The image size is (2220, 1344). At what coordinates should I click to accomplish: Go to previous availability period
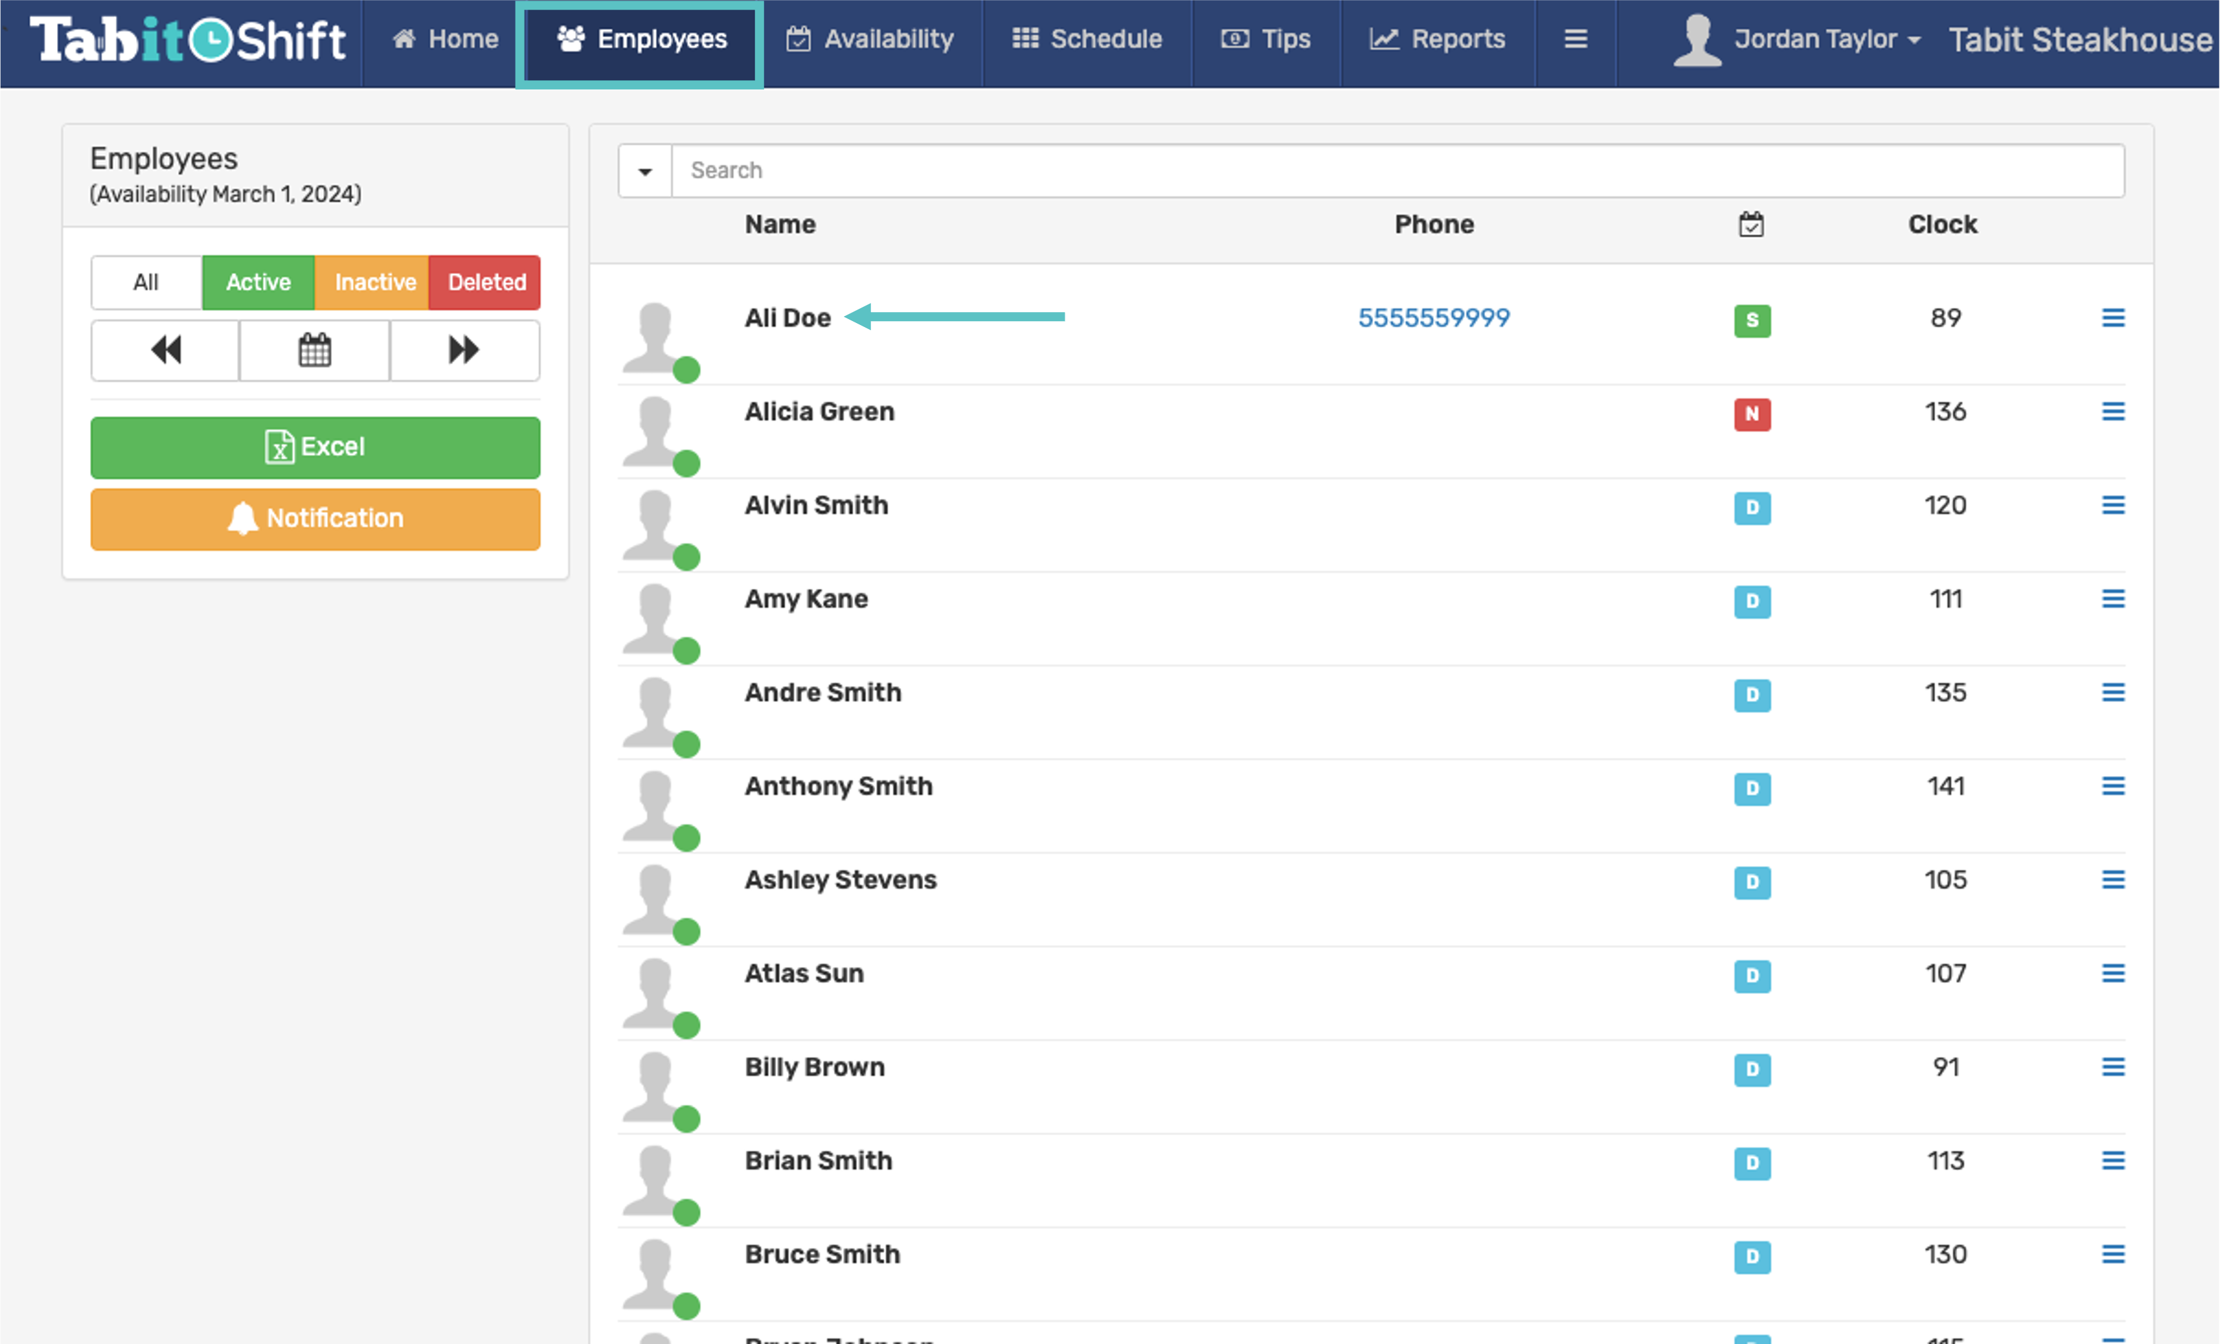pyautogui.click(x=166, y=350)
